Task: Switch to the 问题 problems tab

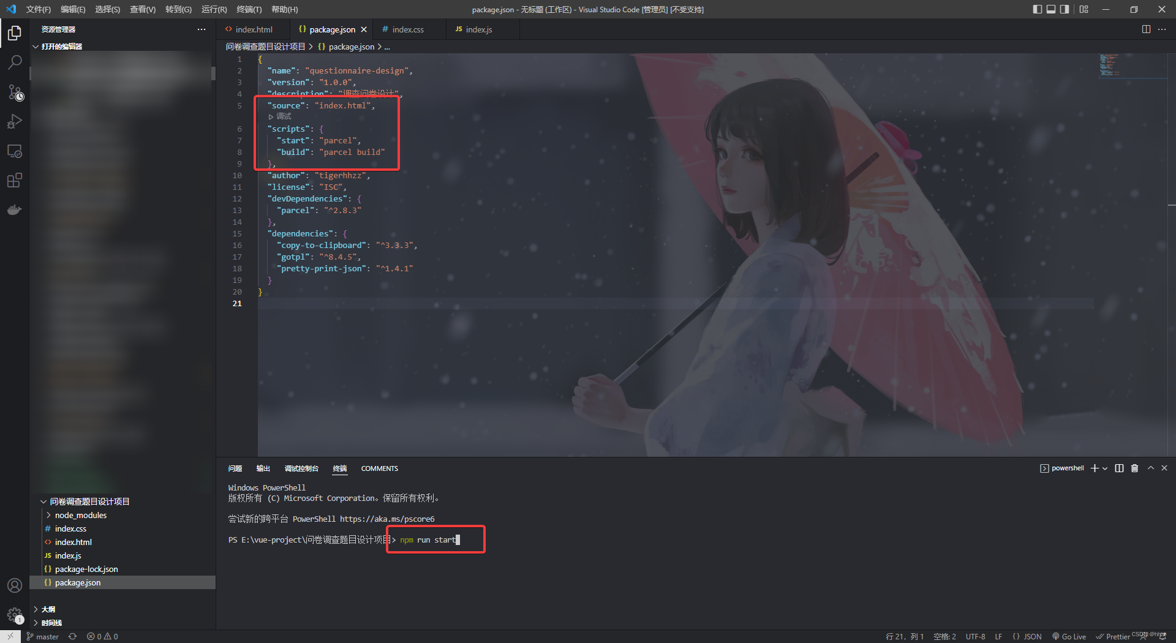Action: tap(235, 468)
